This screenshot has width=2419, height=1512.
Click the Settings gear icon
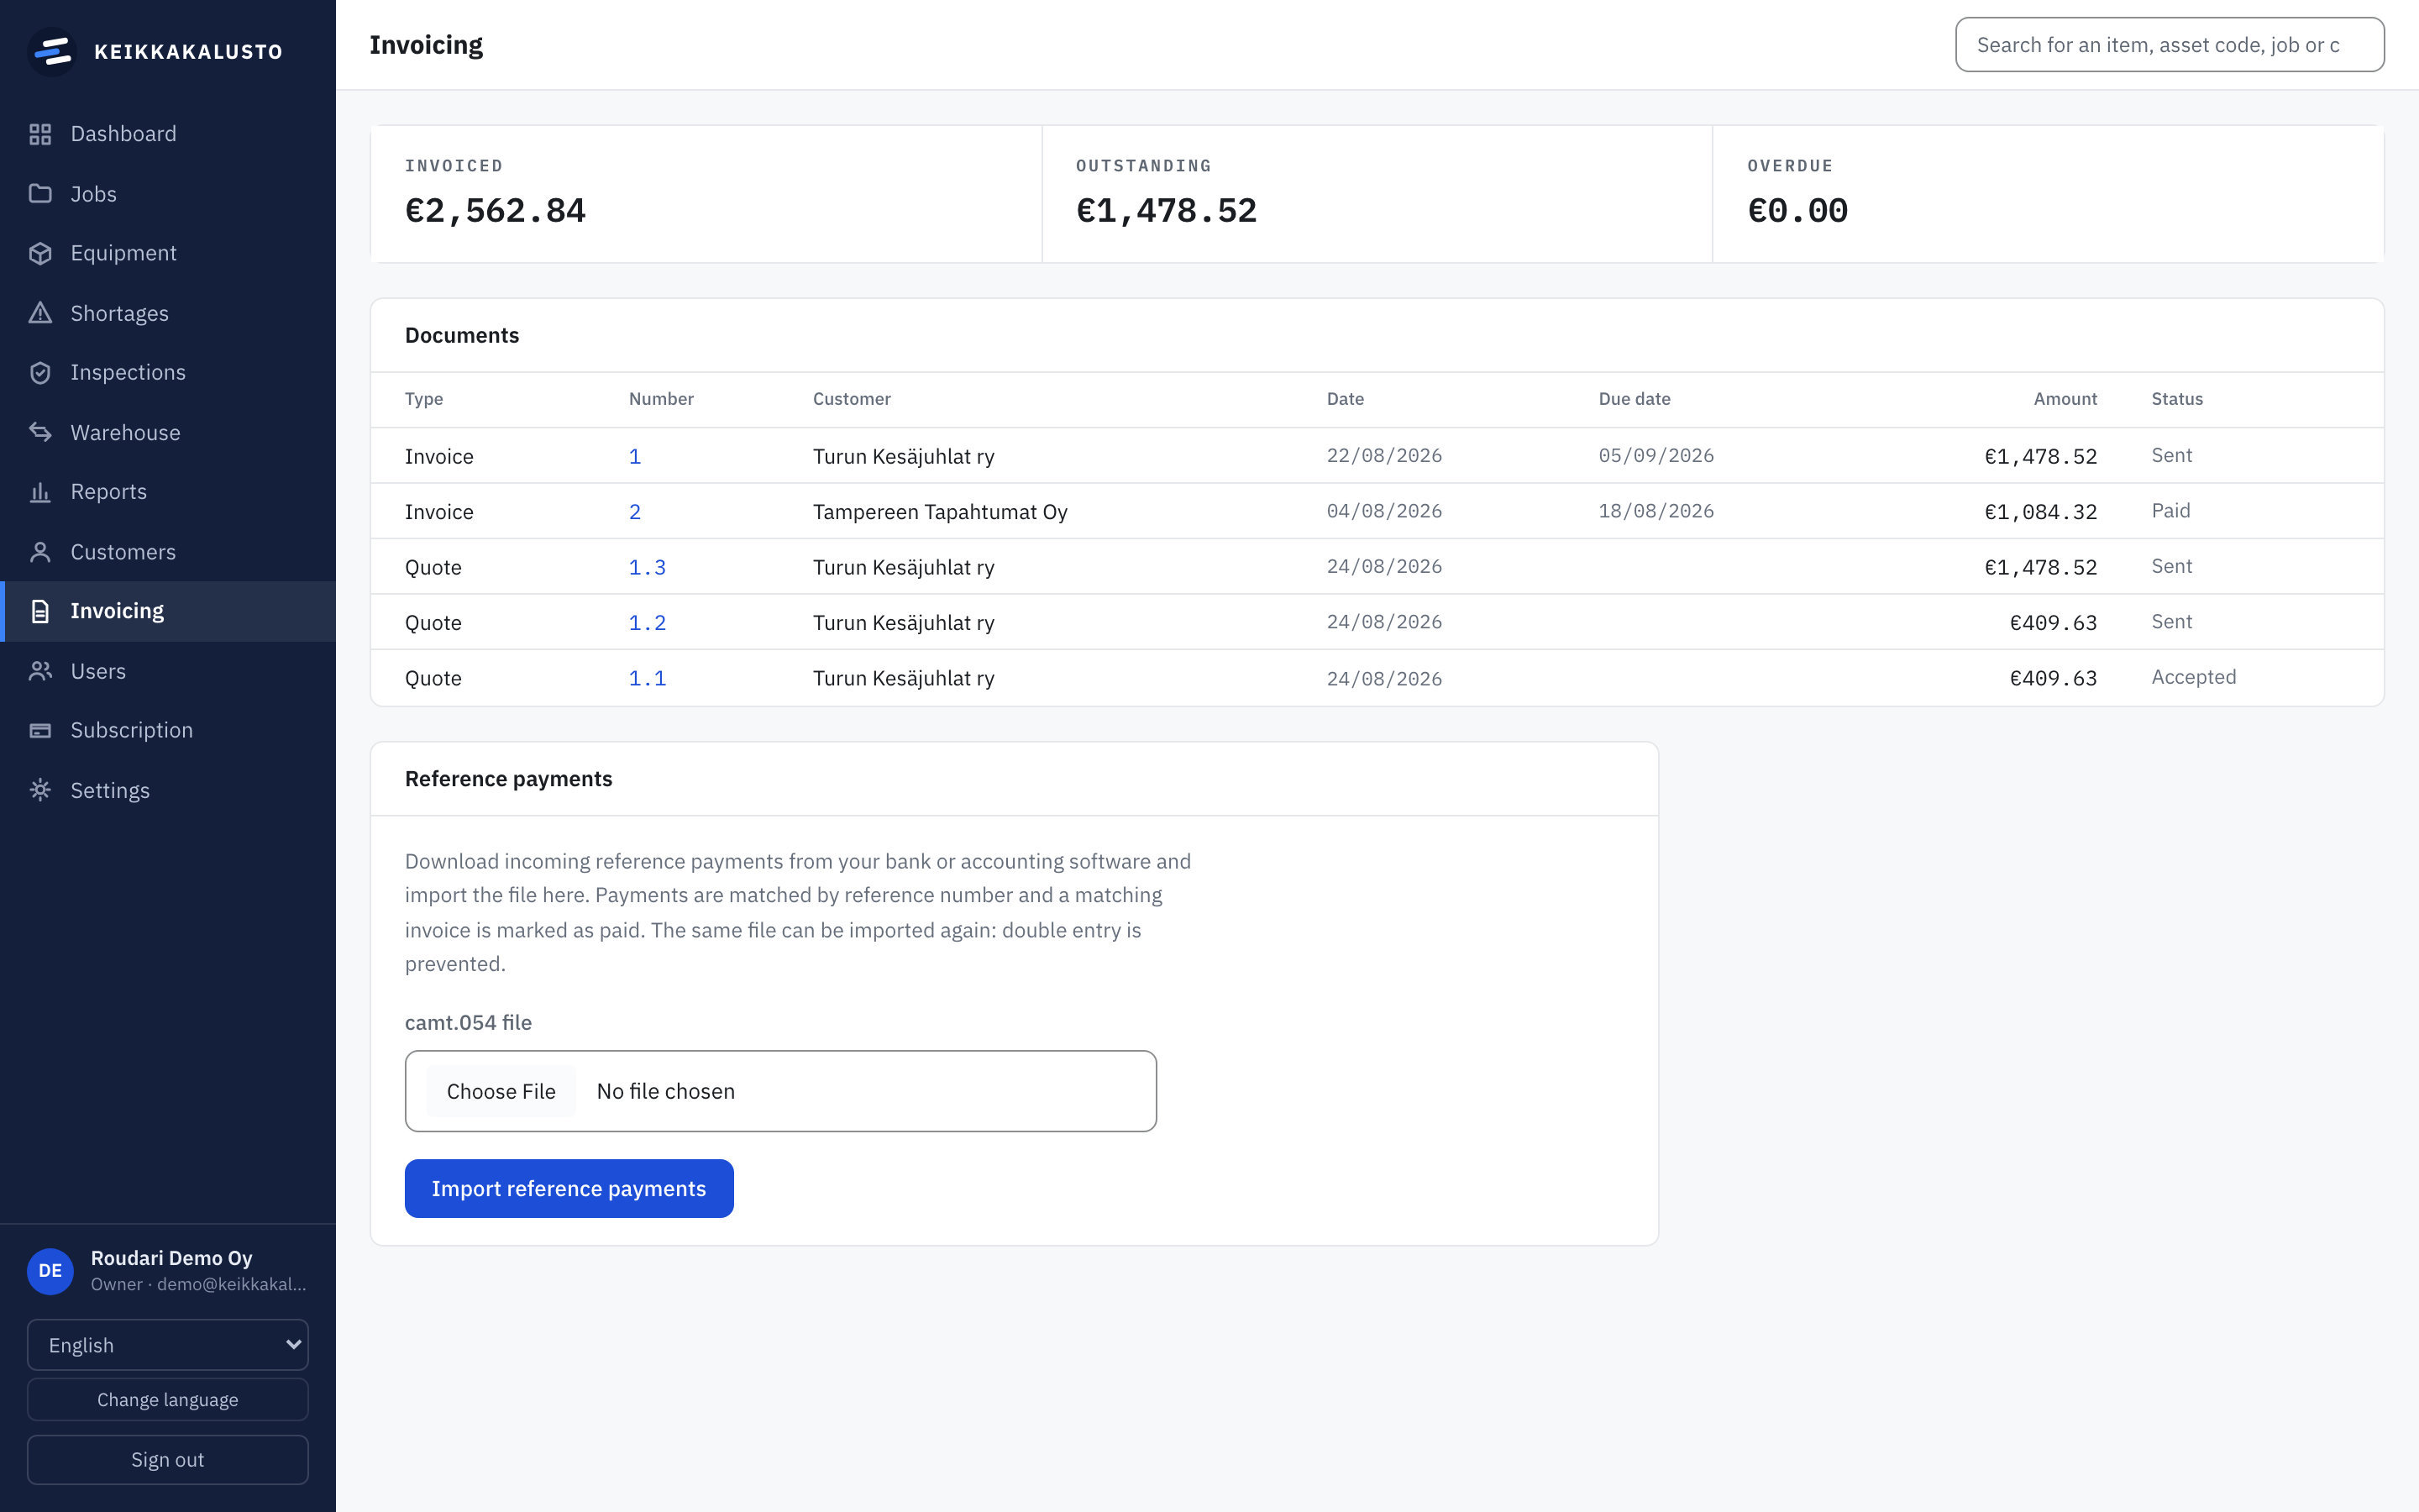[x=40, y=790]
